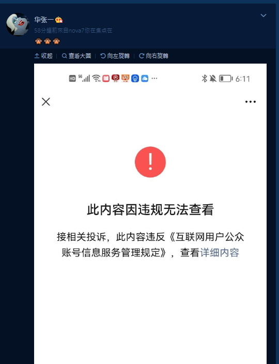Close the page with X icon
Screen dimensions: 279x364
46,102
